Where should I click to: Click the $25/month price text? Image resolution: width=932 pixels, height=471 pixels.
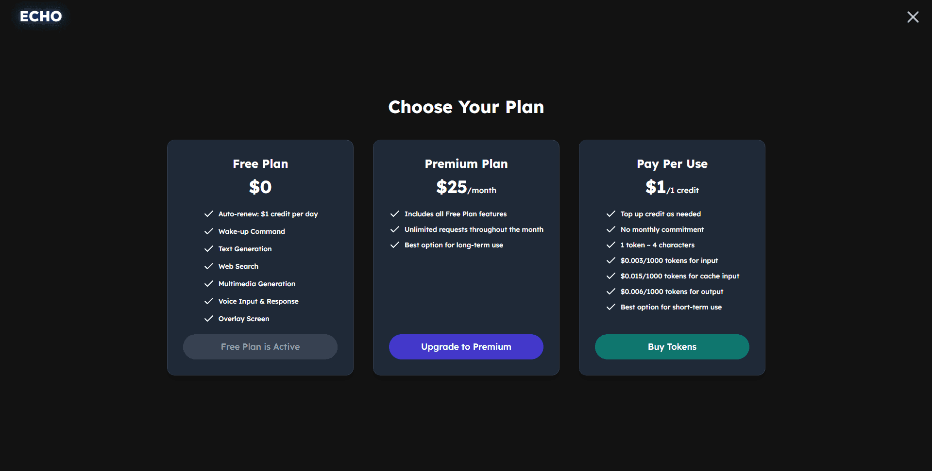point(466,187)
